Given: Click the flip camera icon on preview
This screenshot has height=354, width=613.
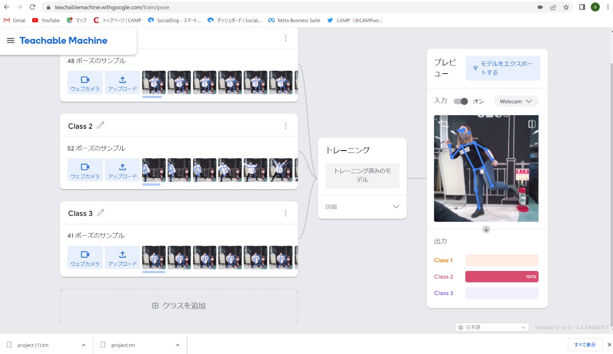Looking at the screenshot, I should click(532, 124).
